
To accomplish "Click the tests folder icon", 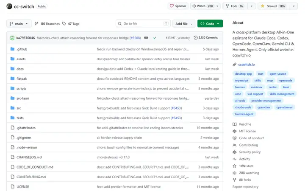I will click(12, 118).
